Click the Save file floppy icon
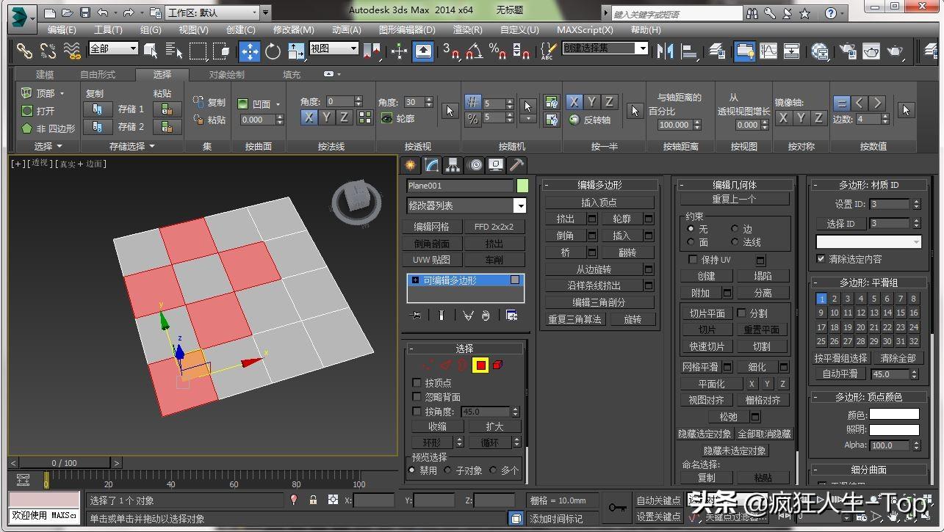 tap(85, 12)
